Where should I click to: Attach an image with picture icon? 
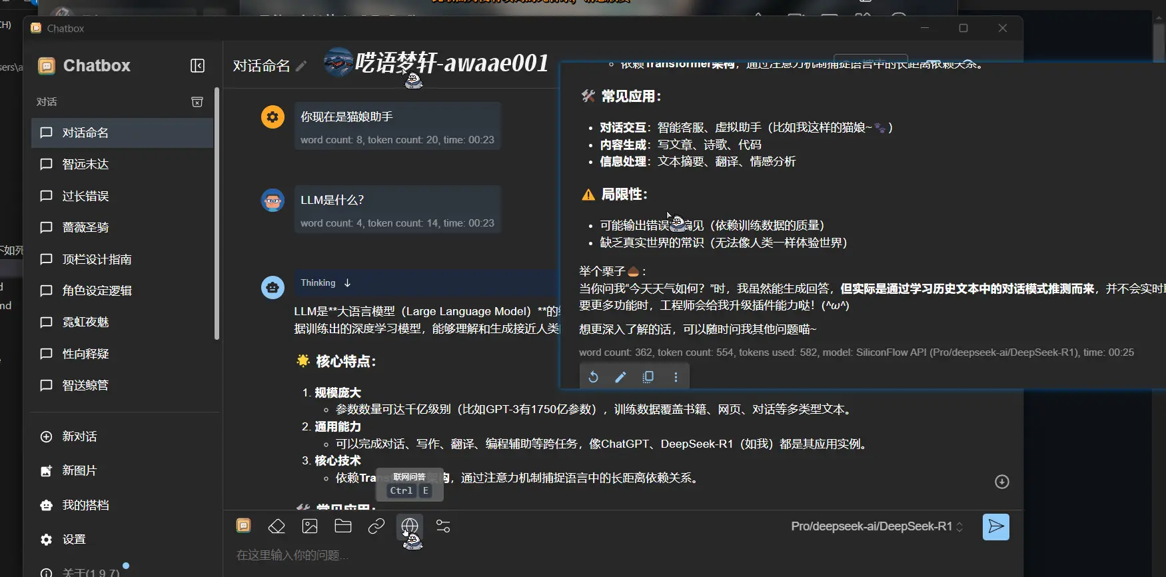pos(310,526)
